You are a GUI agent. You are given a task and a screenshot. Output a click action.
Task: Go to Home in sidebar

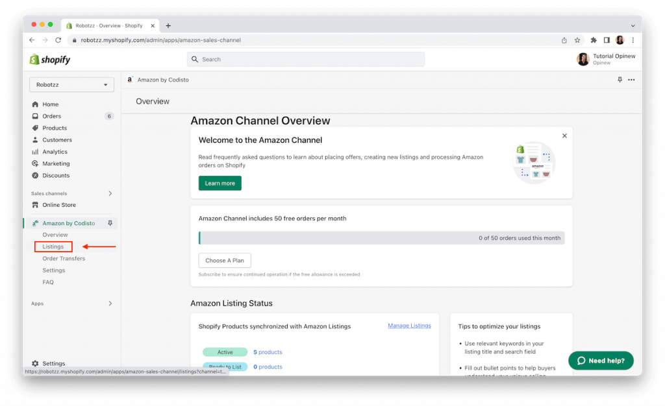[51, 104]
